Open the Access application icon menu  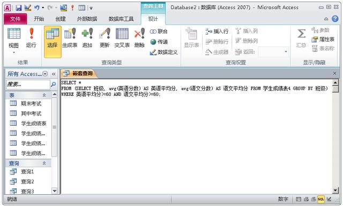[7, 8]
